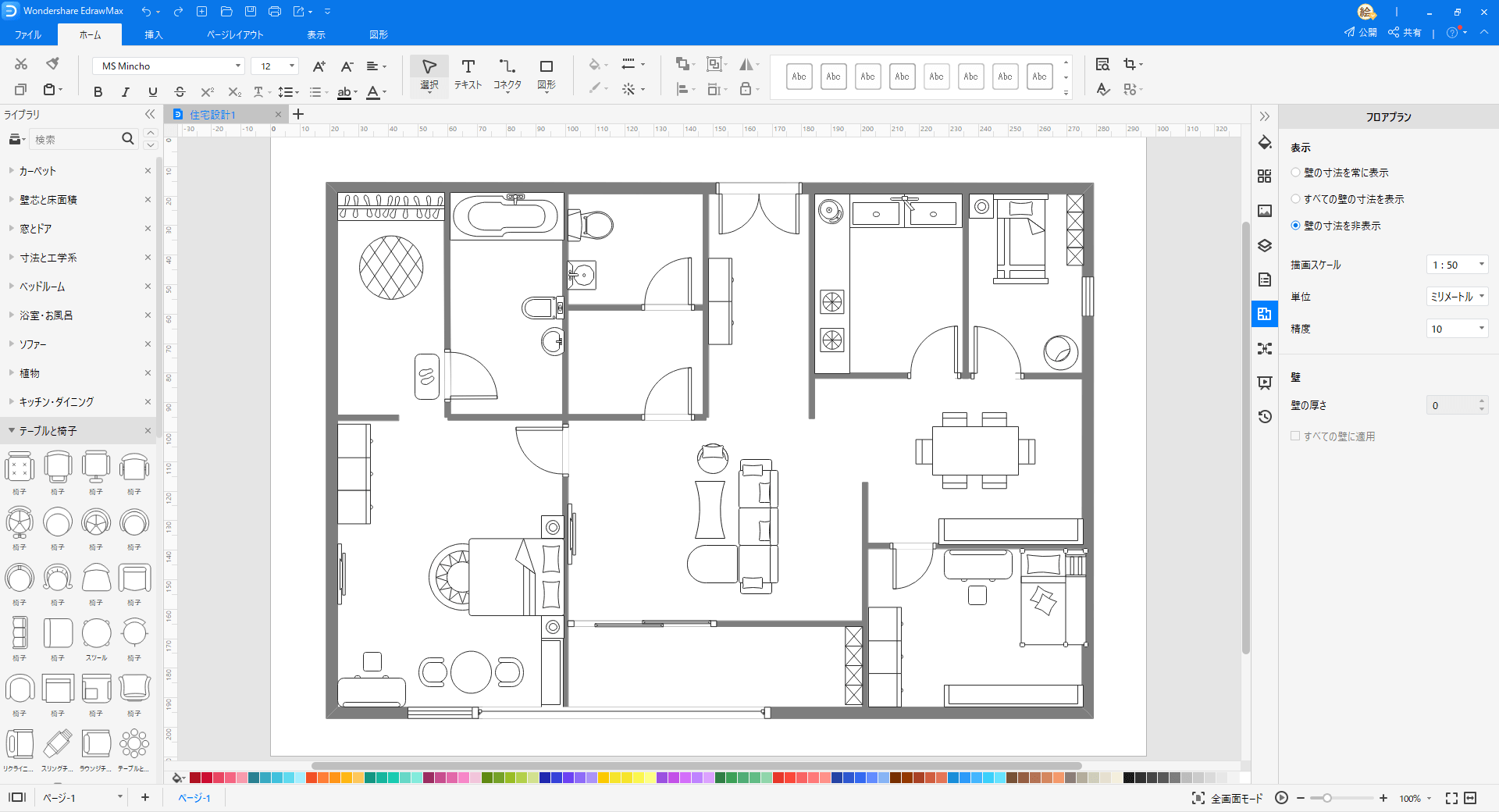Underline the selected text
1499x812 pixels.
pyautogui.click(x=153, y=92)
